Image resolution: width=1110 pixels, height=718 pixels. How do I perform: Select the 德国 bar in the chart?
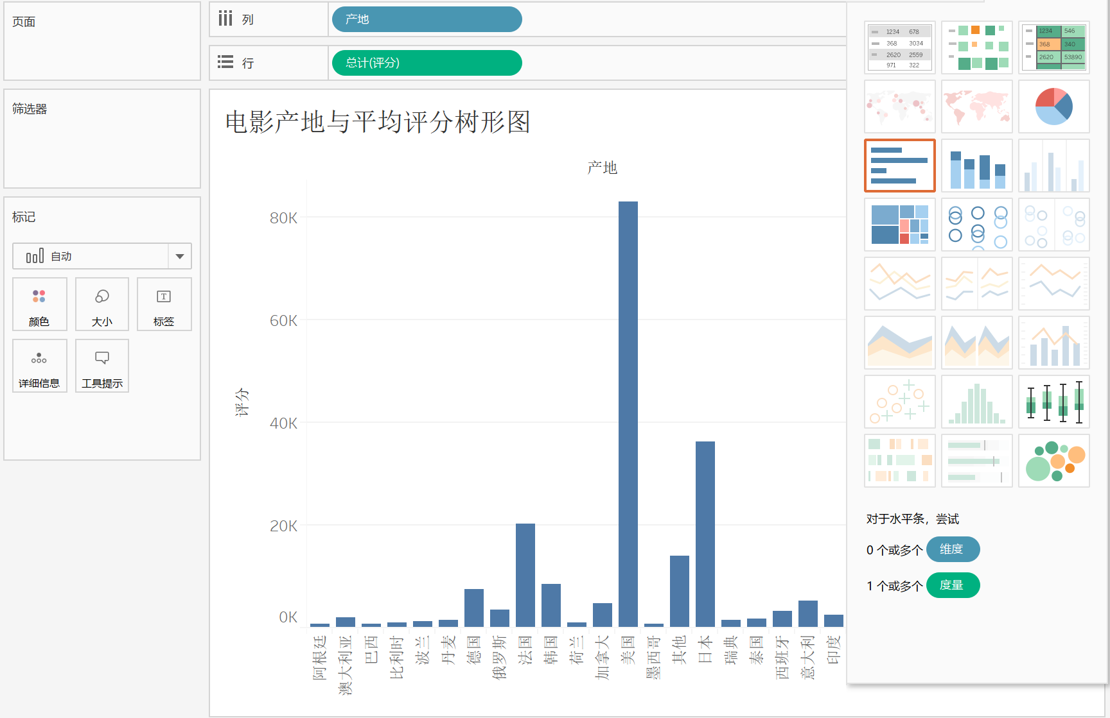point(473,608)
